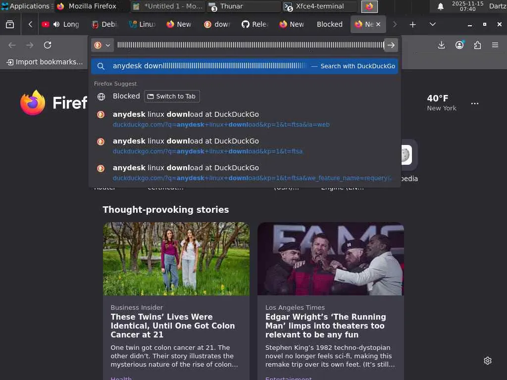Viewport: 507px width, 380px height.
Task: Click the forward navigation arrow
Action: point(30,45)
